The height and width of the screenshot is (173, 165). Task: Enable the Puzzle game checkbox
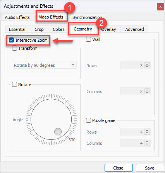(x=88, y=120)
